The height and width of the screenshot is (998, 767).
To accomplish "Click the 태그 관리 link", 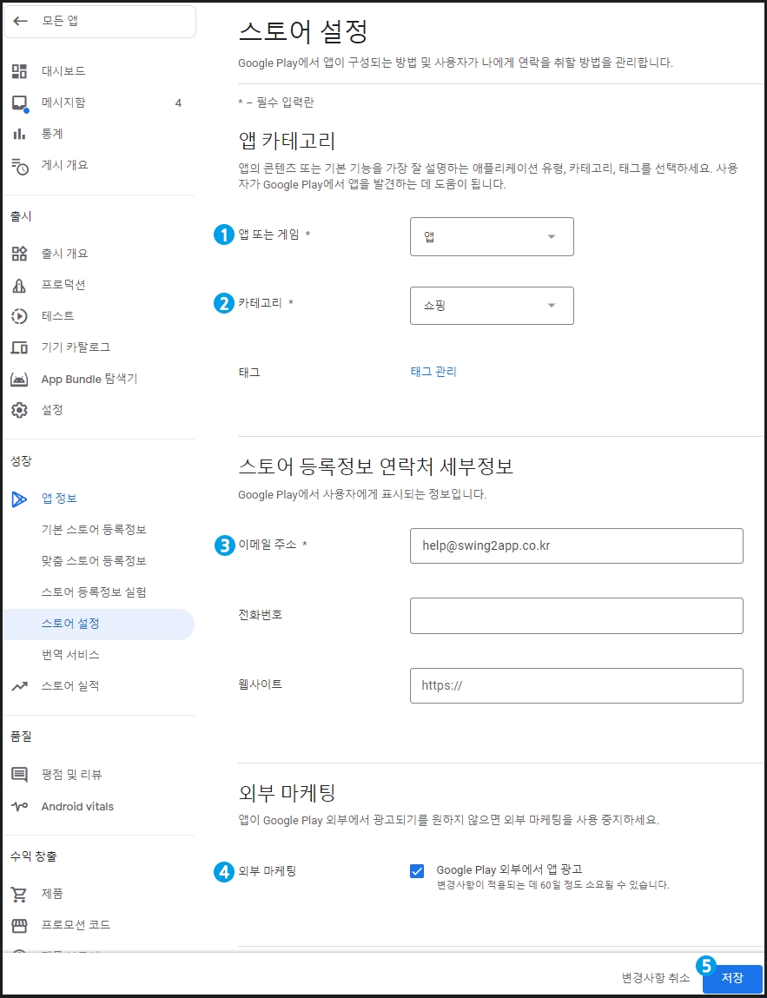I will click(433, 372).
